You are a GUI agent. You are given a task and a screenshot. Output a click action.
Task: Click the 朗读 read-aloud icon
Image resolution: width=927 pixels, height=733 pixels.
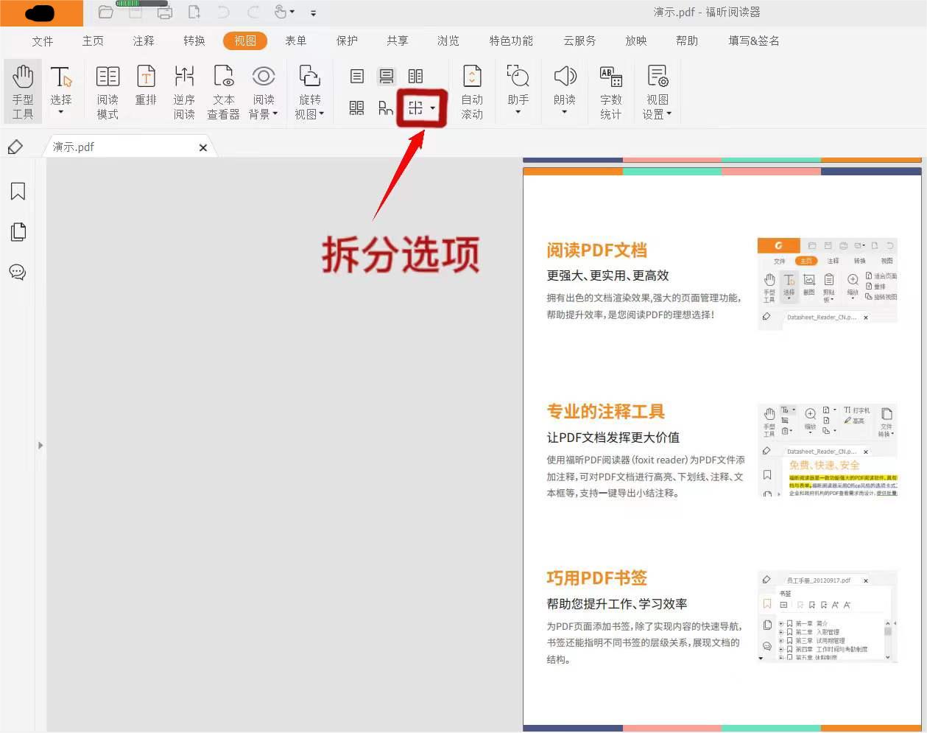[564, 85]
